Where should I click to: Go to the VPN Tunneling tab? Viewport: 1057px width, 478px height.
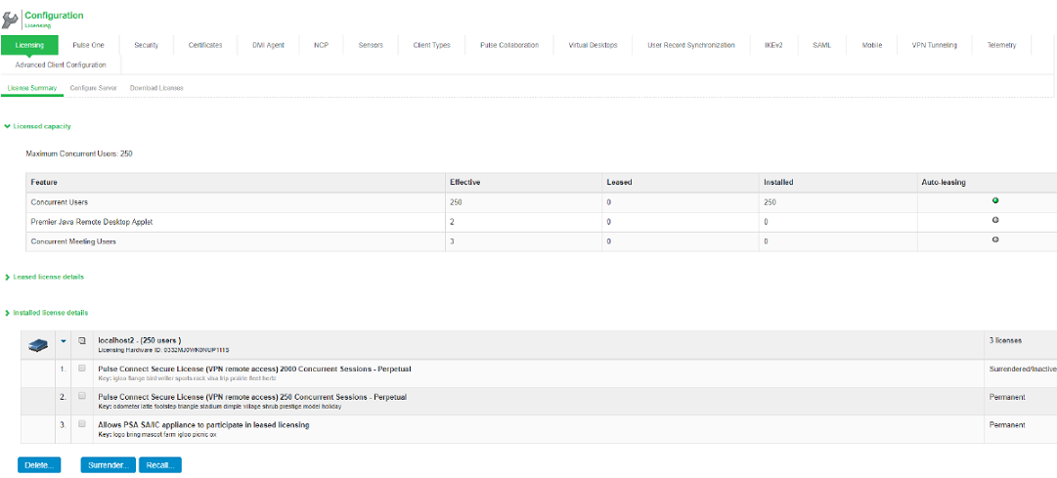(x=934, y=45)
